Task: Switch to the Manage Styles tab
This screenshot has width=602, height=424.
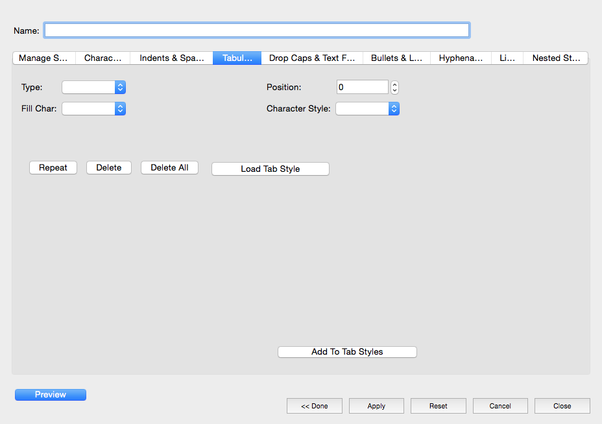Action: (43, 58)
